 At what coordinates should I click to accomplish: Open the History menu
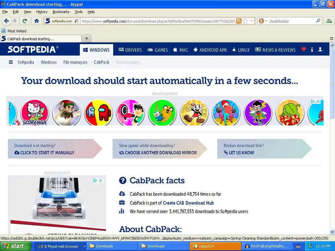tap(42, 12)
